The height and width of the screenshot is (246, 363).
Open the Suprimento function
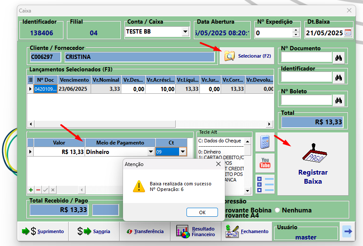(43, 231)
